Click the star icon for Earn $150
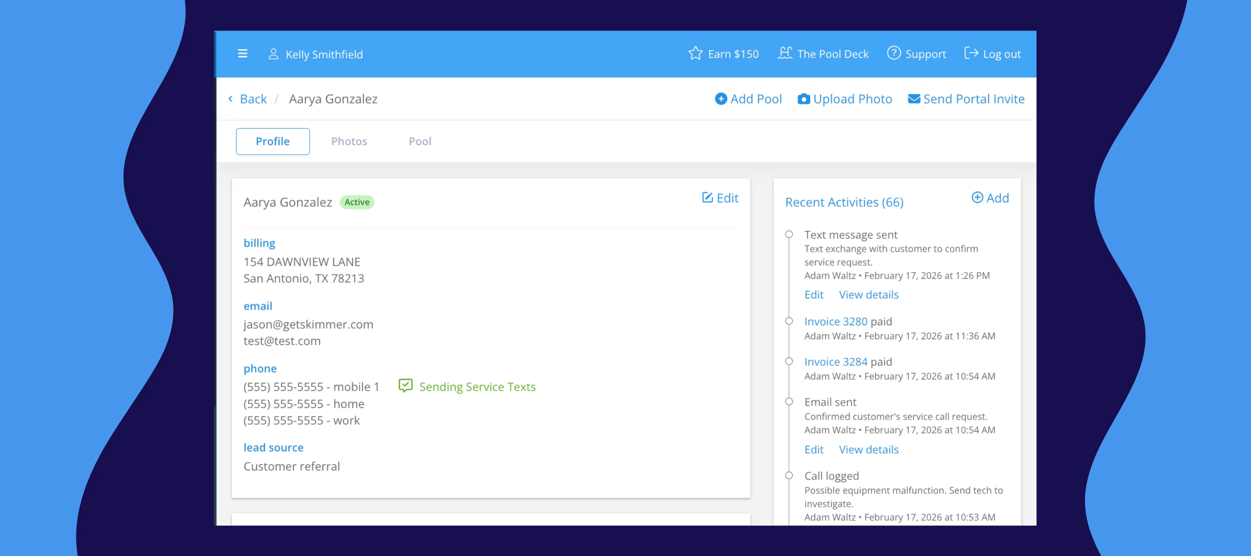This screenshot has width=1251, height=556. (695, 53)
